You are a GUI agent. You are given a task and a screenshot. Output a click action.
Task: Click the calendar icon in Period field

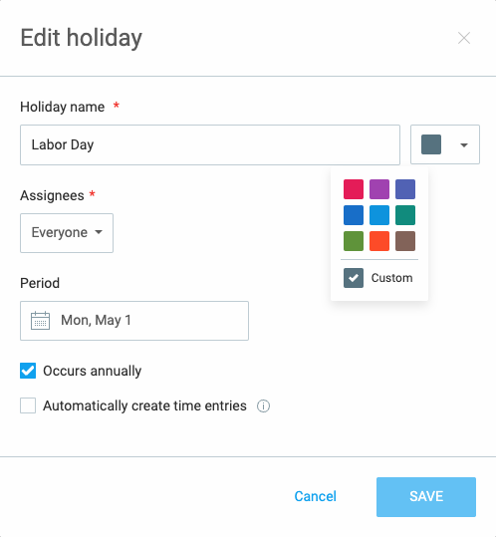pos(40,321)
